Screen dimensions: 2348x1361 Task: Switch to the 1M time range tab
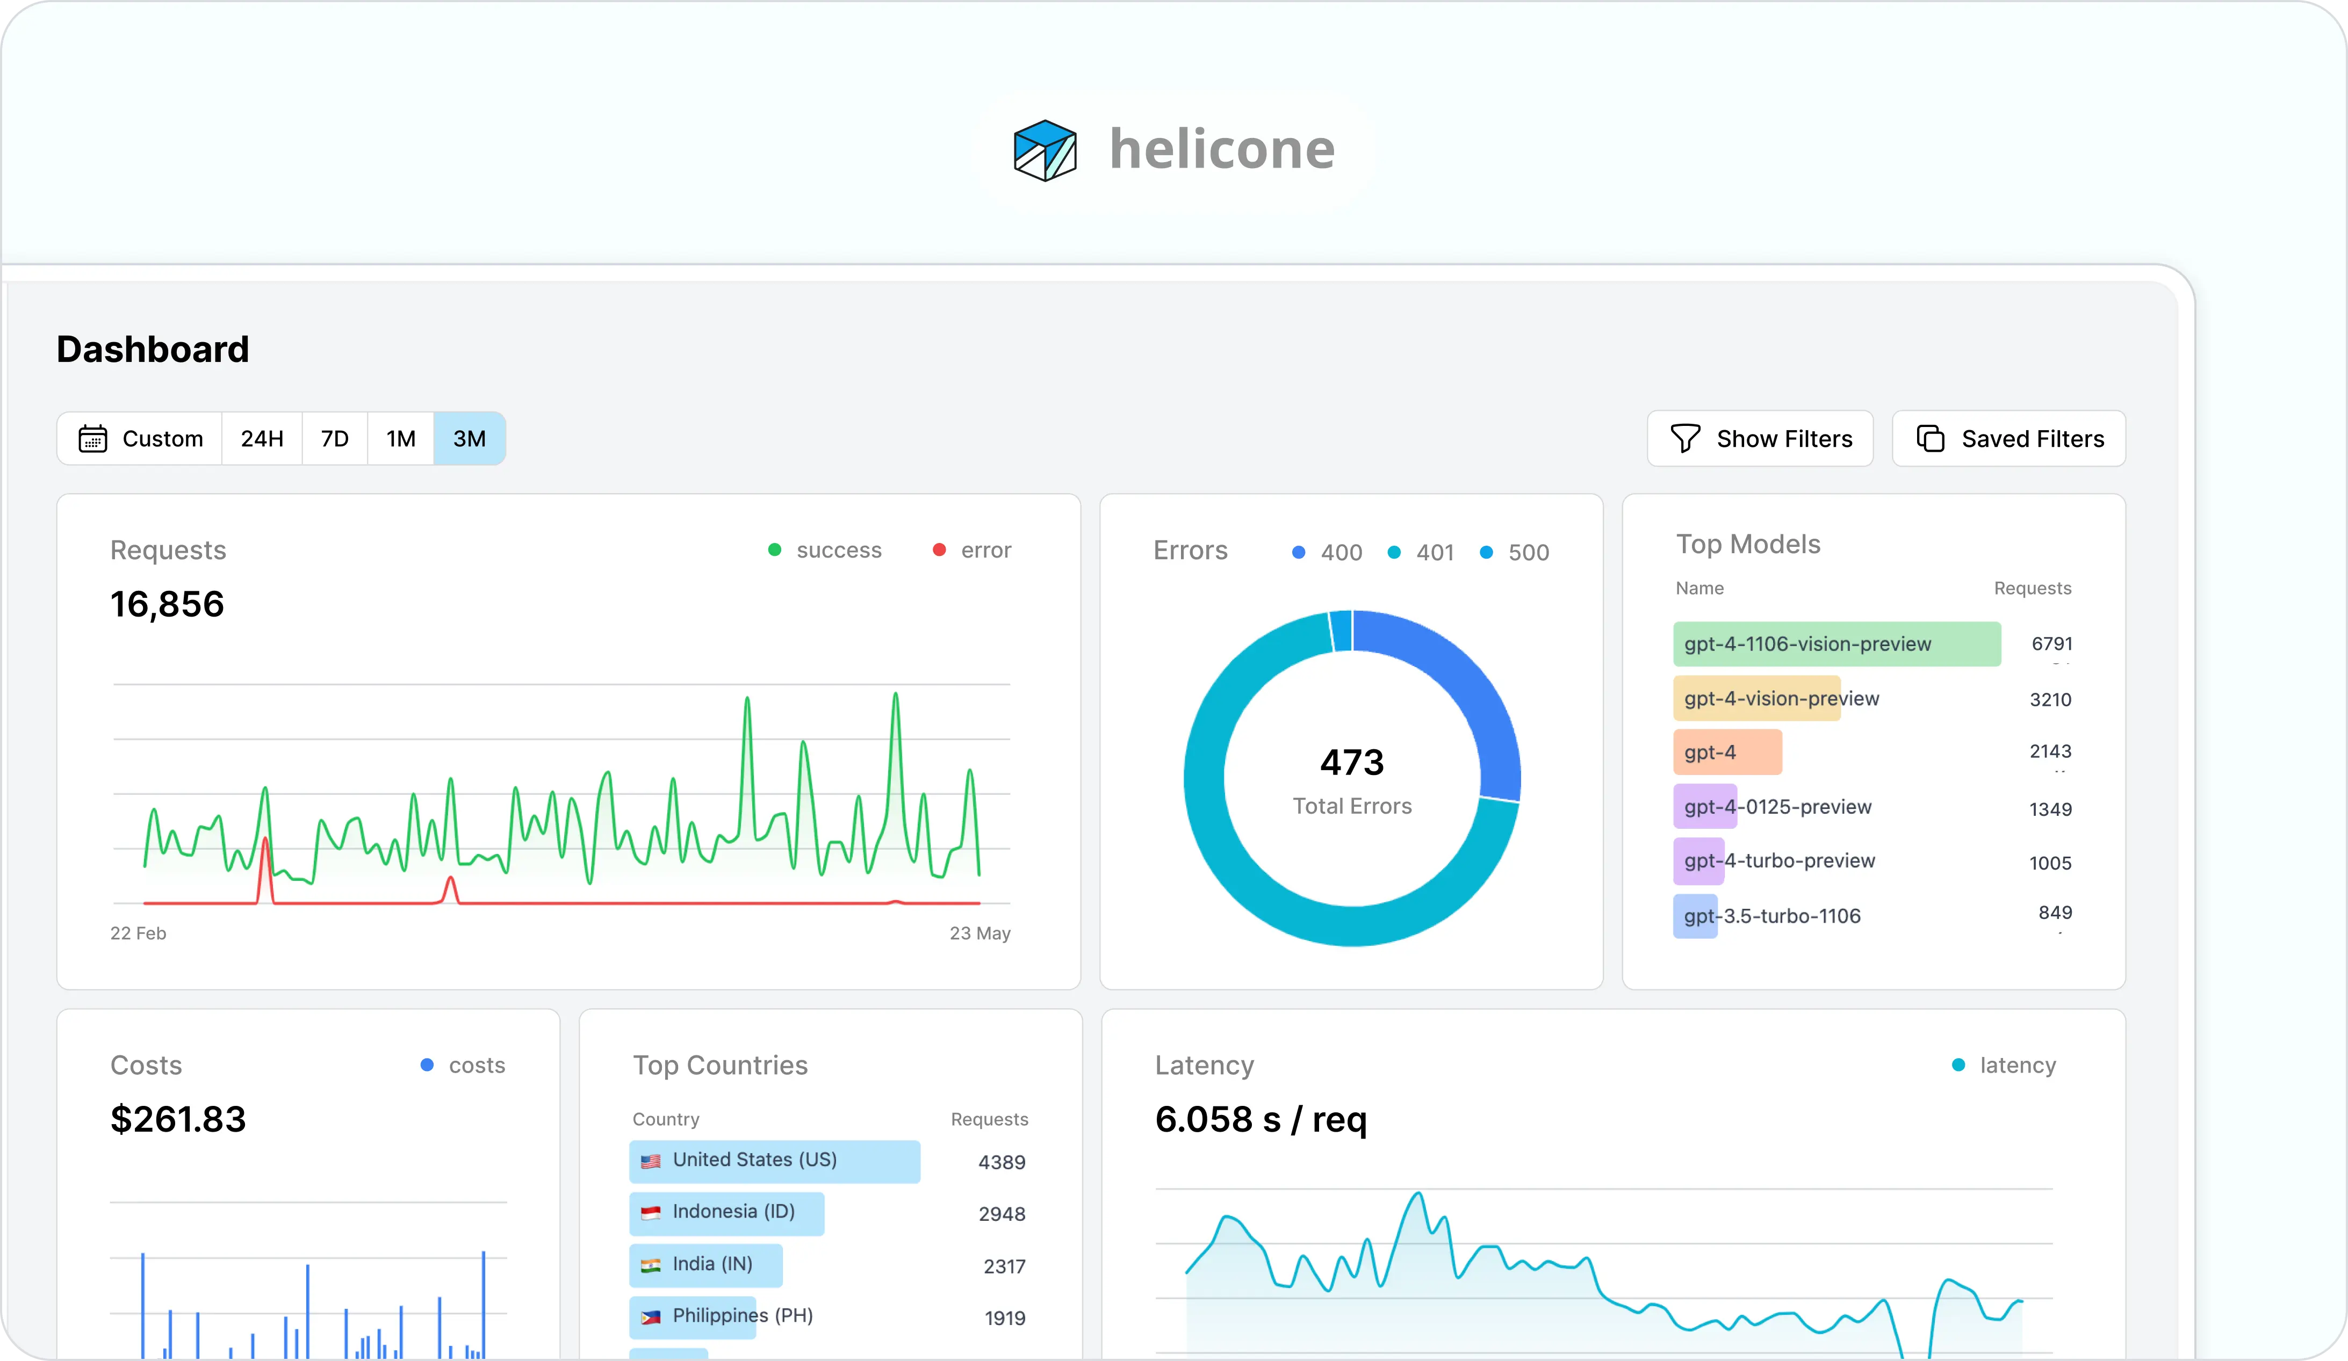[x=401, y=438]
